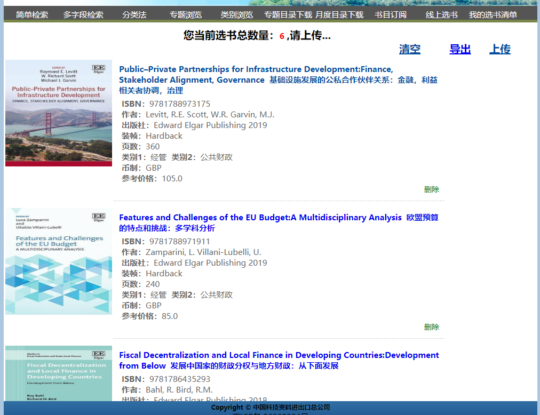540x415 pixels.
Task: Open 月度目录下载 menu item
Action: click(339, 15)
